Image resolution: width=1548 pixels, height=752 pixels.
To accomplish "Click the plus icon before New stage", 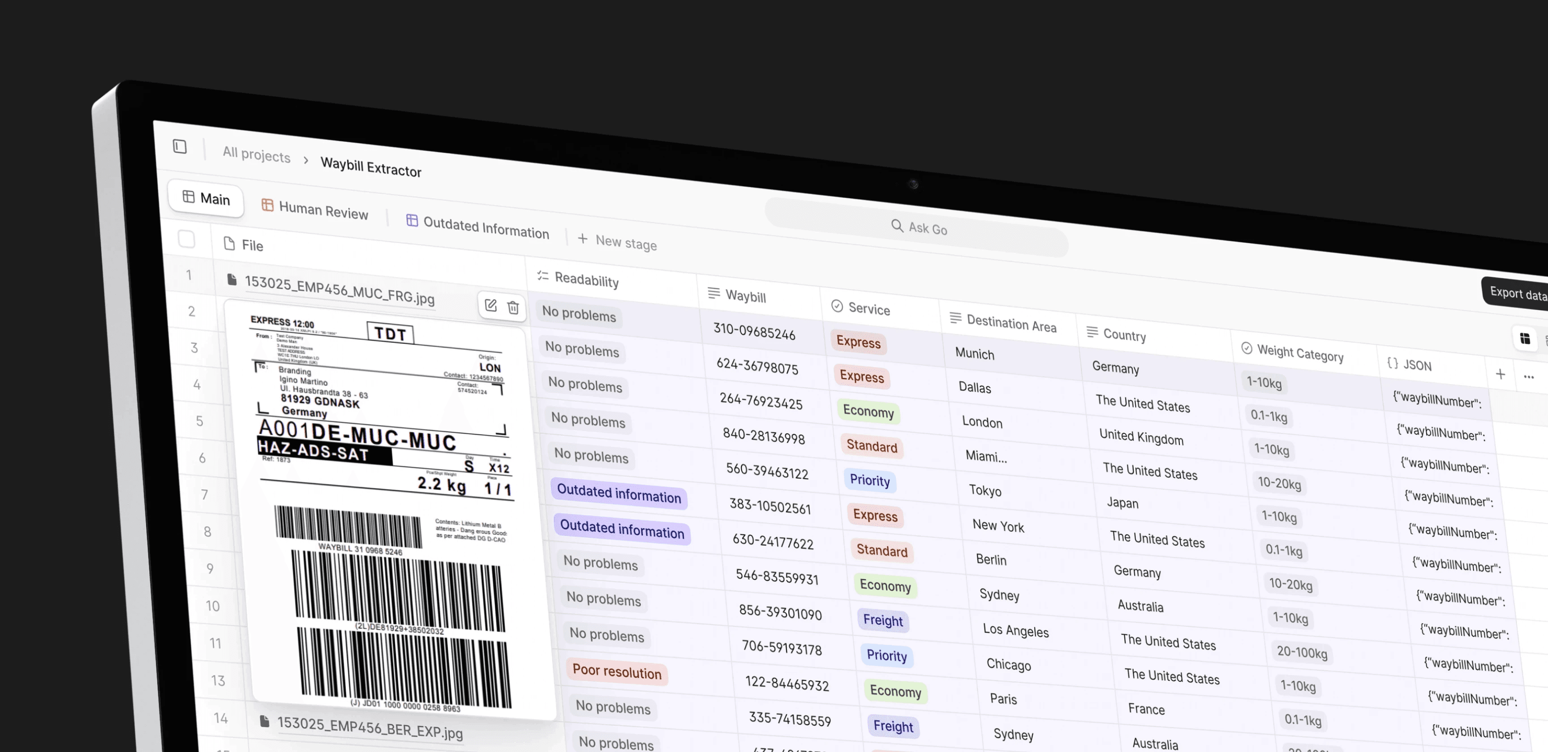I will (x=583, y=239).
